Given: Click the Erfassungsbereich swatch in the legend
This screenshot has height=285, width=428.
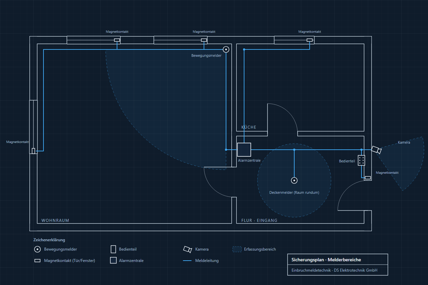Looking at the screenshot, I should tap(237, 249).
